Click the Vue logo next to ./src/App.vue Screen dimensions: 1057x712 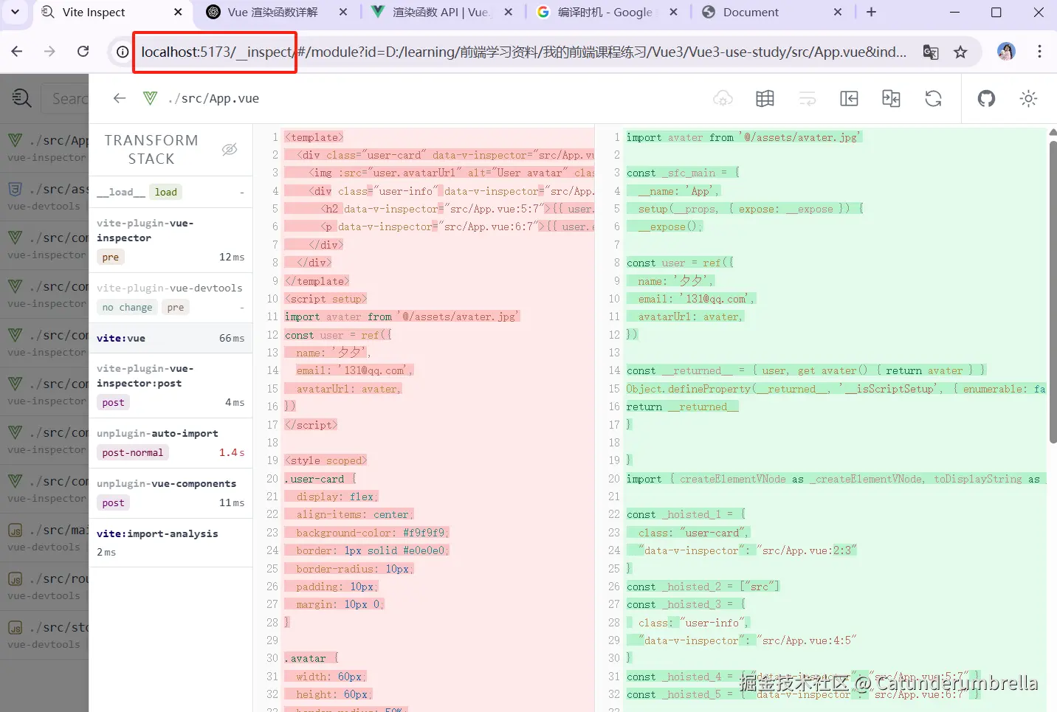coord(151,98)
